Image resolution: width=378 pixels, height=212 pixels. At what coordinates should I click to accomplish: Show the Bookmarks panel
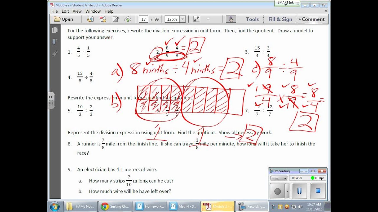55,42
